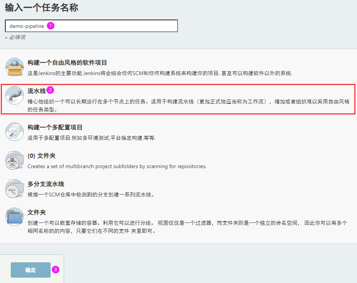
Task: Select the multi-configuration project tools icon
Action: (x=15, y=132)
